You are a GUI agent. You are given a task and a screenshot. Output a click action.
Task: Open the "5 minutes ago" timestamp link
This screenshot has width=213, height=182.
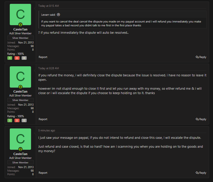[x=46, y=131]
